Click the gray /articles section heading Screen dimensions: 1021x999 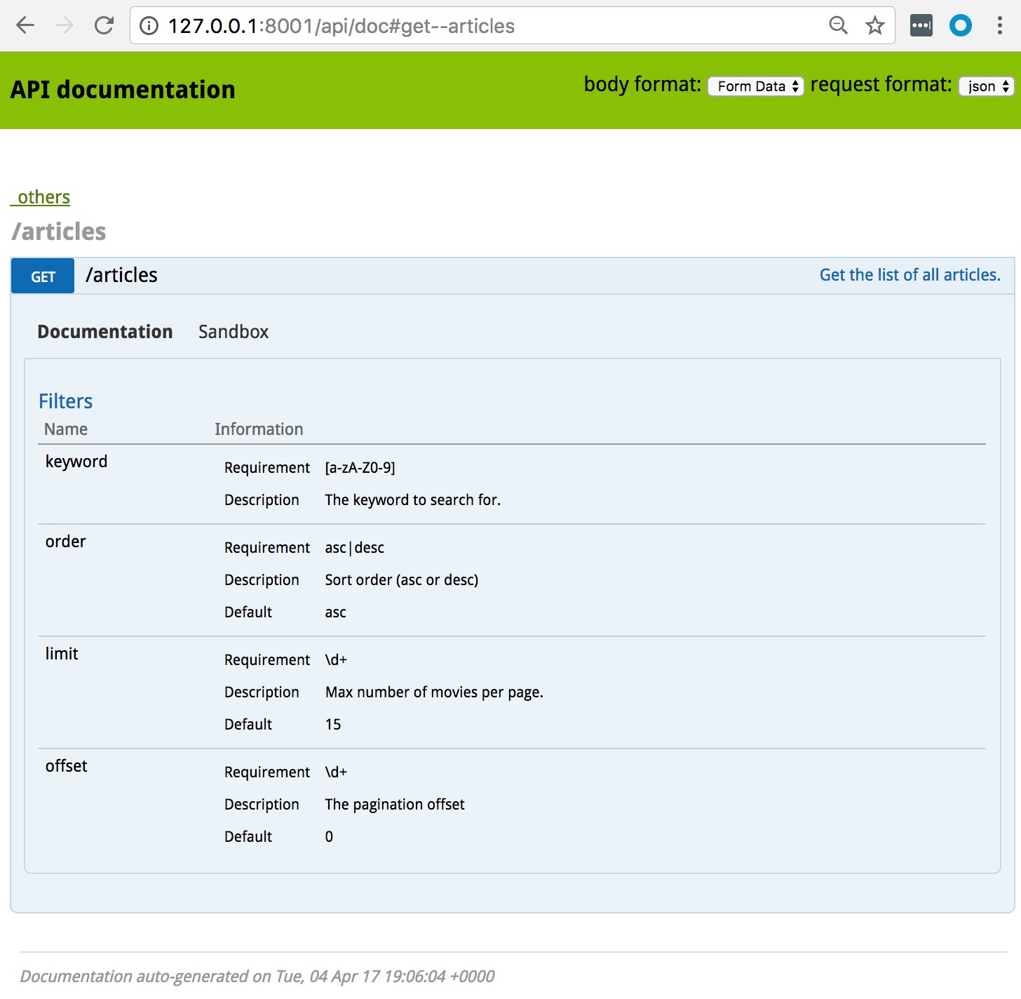coord(59,232)
